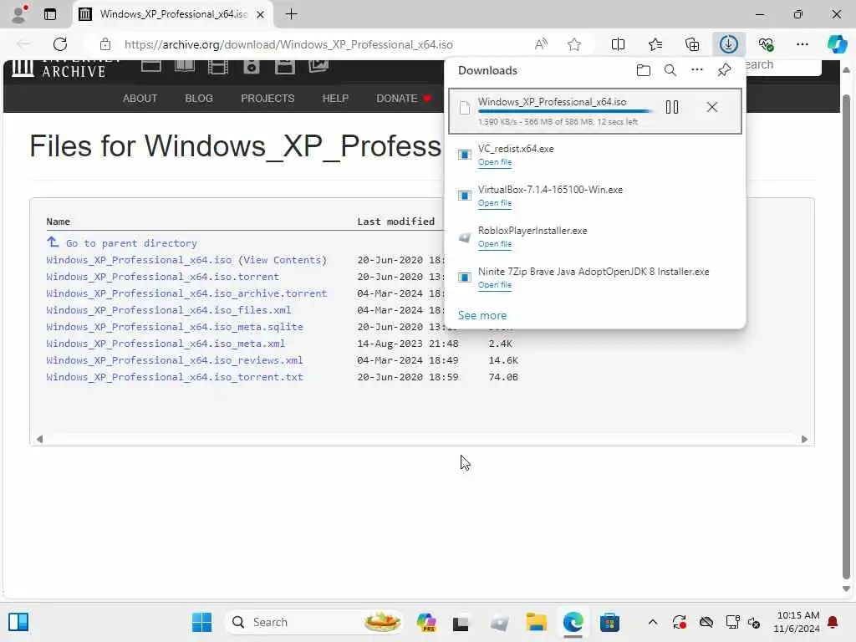Open the downloads folder icon
This screenshot has width=856, height=642.
coord(643,70)
